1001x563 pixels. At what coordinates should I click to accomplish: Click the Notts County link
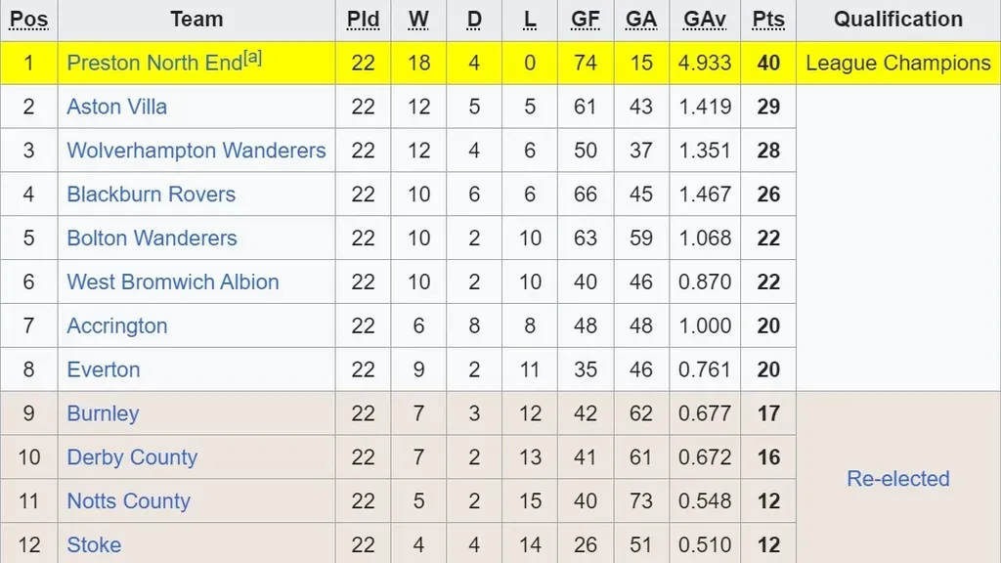click(128, 501)
